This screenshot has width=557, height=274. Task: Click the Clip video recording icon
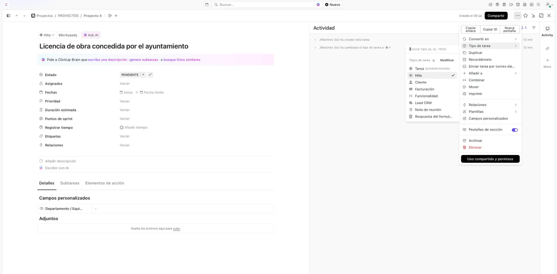coord(511,4)
